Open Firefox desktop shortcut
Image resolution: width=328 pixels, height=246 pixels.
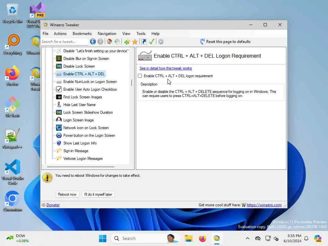12,76
